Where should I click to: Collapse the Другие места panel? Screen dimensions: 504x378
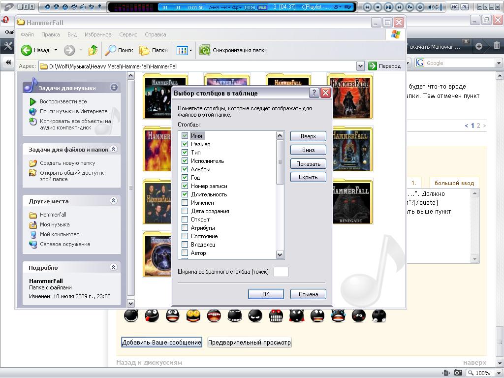[x=114, y=201]
